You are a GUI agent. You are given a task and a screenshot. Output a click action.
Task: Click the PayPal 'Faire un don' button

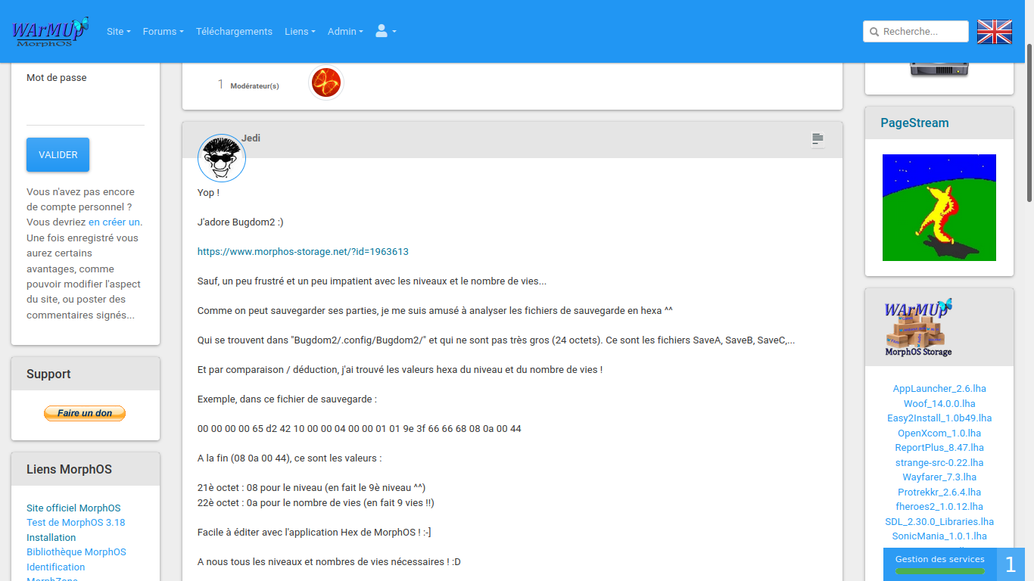coord(85,413)
